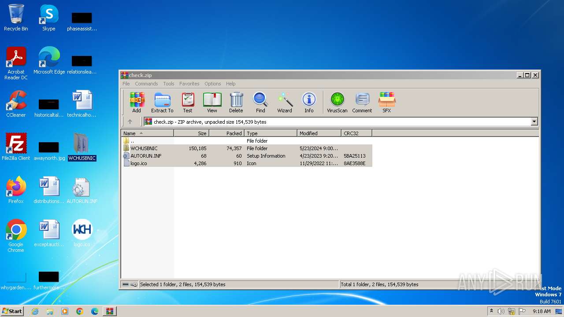Click the taskbar clock 9:18 AM
This screenshot has height=317, width=564.
point(542,311)
